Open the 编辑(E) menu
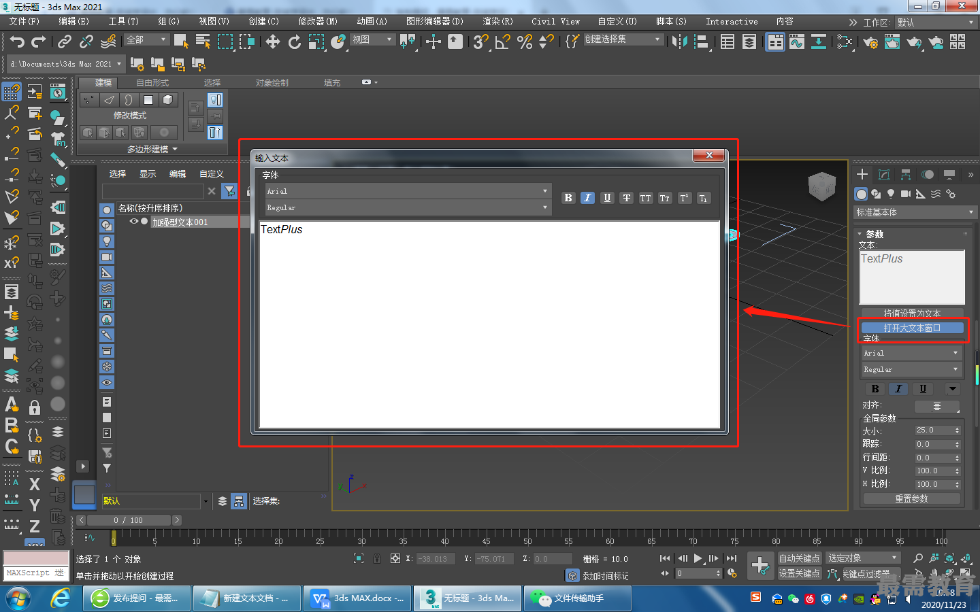This screenshot has height=612, width=980. click(x=73, y=22)
